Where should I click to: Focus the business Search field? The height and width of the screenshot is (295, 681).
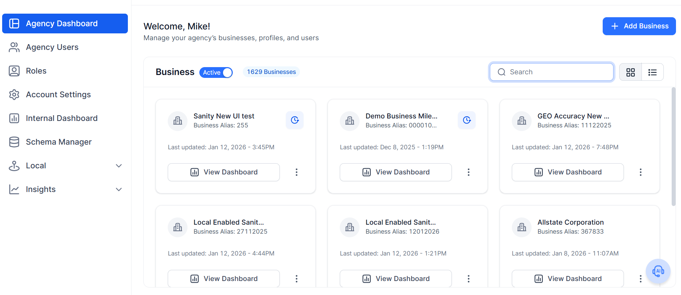click(551, 72)
